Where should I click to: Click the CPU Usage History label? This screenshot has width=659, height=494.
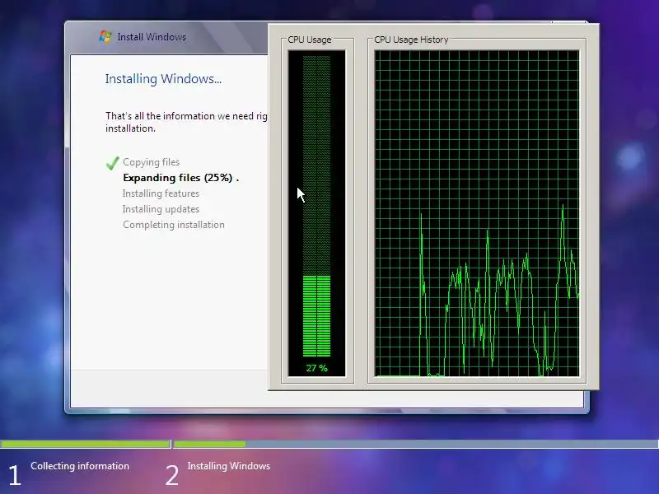click(411, 40)
